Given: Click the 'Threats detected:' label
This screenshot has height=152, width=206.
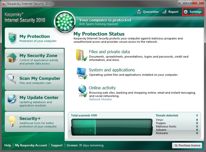Looking at the screenshot, I should tap(167, 115).
